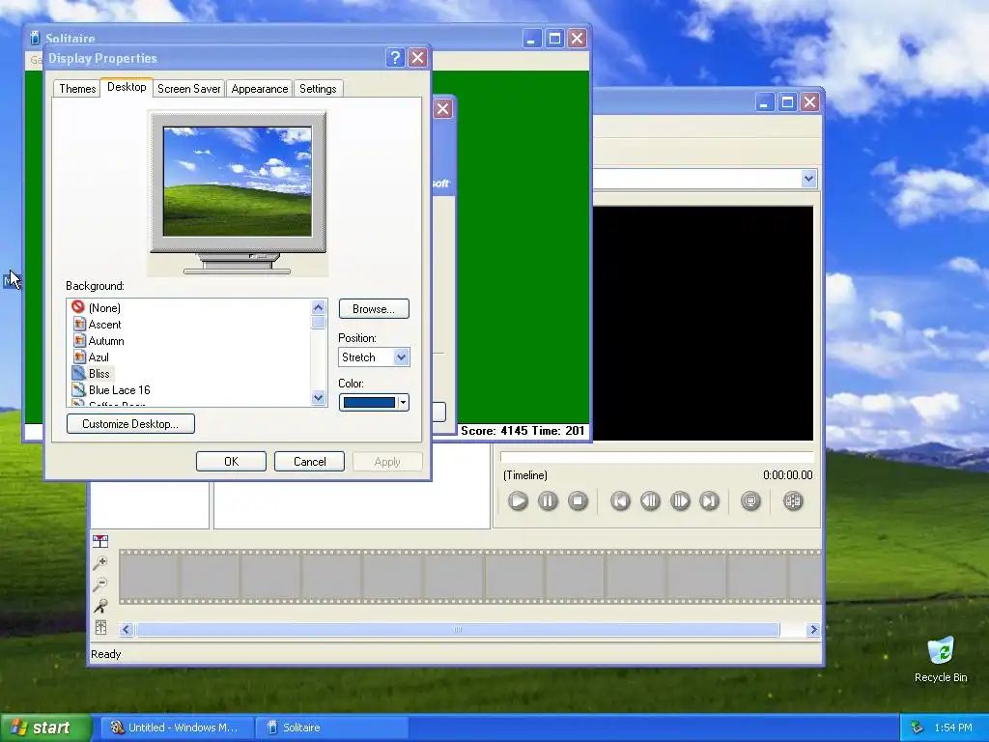Click Cancel in Display Properties
The width and height of the screenshot is (989, 742).
coord(310,461)
